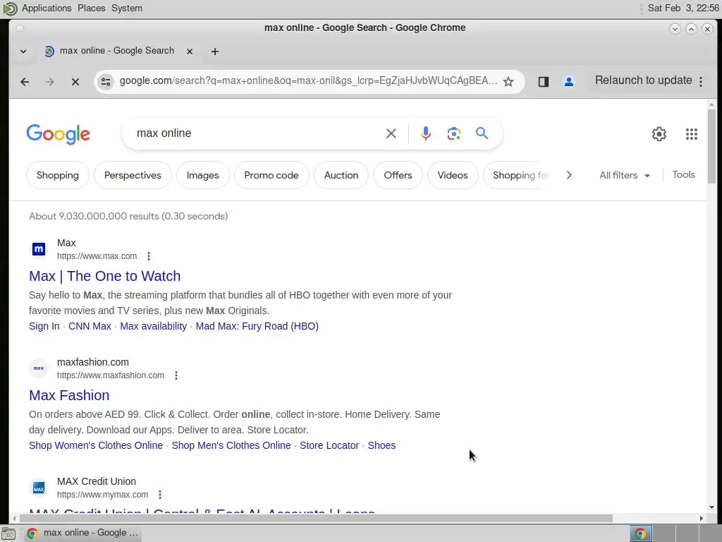Image resolution: width=722 pixels, height=542 pixels.
Task: Expand the All filters dropdown
Action: point(625,176)
